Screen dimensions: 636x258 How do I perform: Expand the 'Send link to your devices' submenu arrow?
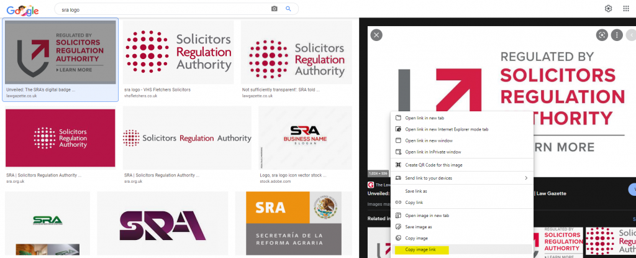[x=526, y=178]
